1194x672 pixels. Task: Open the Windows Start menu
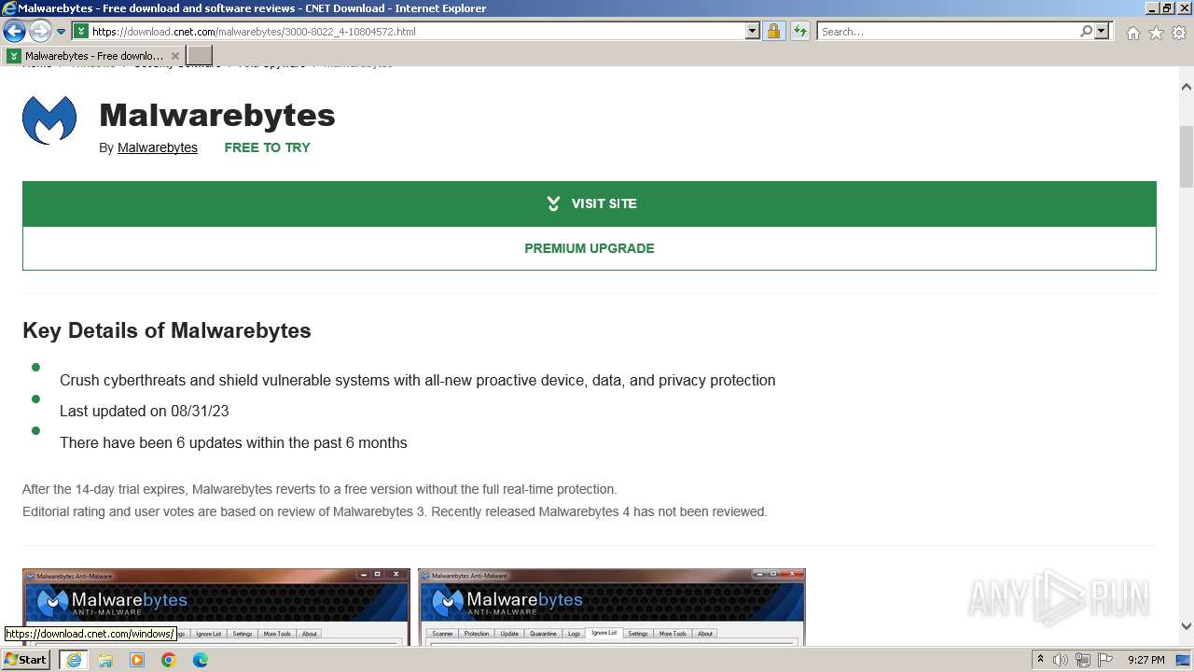tap(25, 660)
